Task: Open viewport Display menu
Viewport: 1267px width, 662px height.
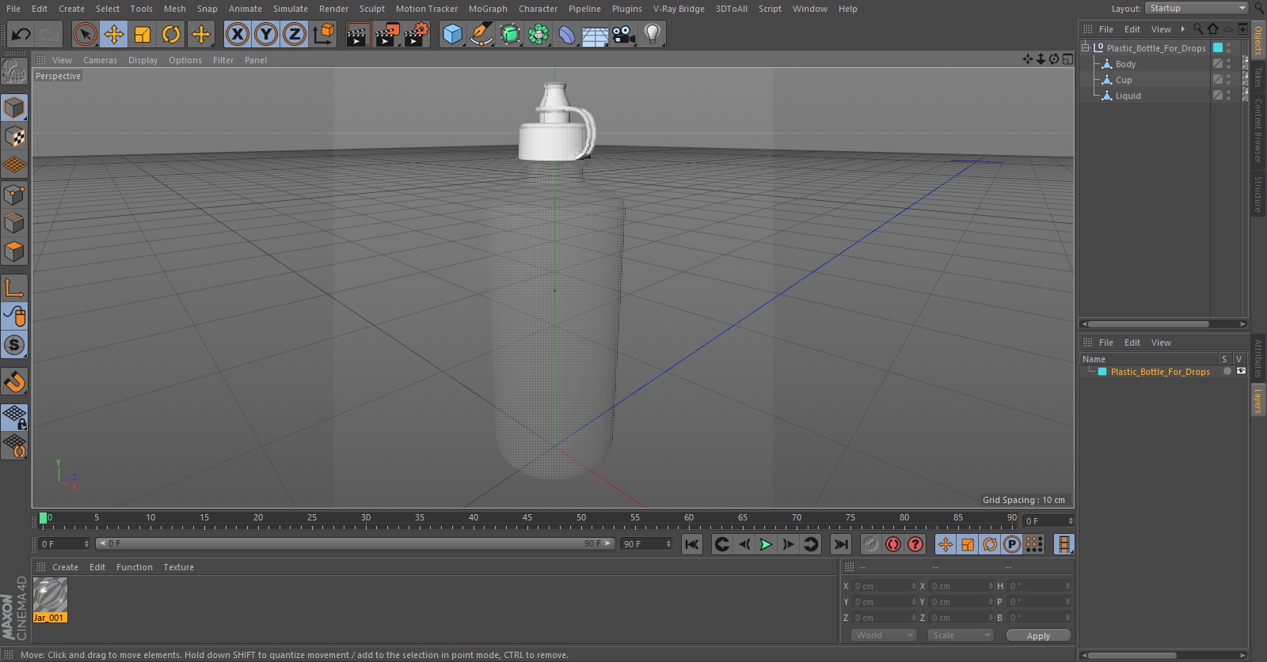Action: (143, 60)
